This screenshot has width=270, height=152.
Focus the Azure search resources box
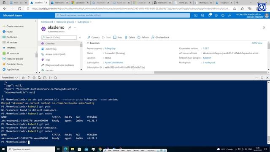click(122, 15)
